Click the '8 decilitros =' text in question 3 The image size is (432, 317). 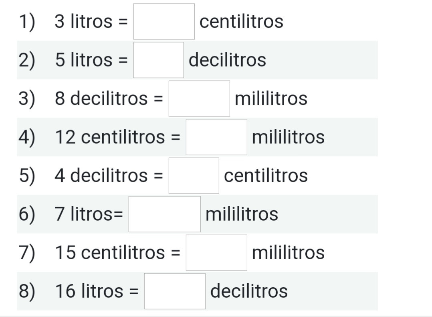pos(109,99)
